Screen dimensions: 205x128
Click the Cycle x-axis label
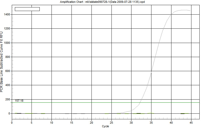(x=105, y=126)
